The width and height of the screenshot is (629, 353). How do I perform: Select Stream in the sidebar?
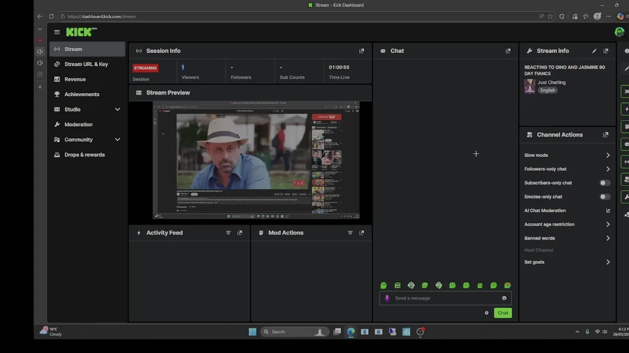(x=87, y=49)
